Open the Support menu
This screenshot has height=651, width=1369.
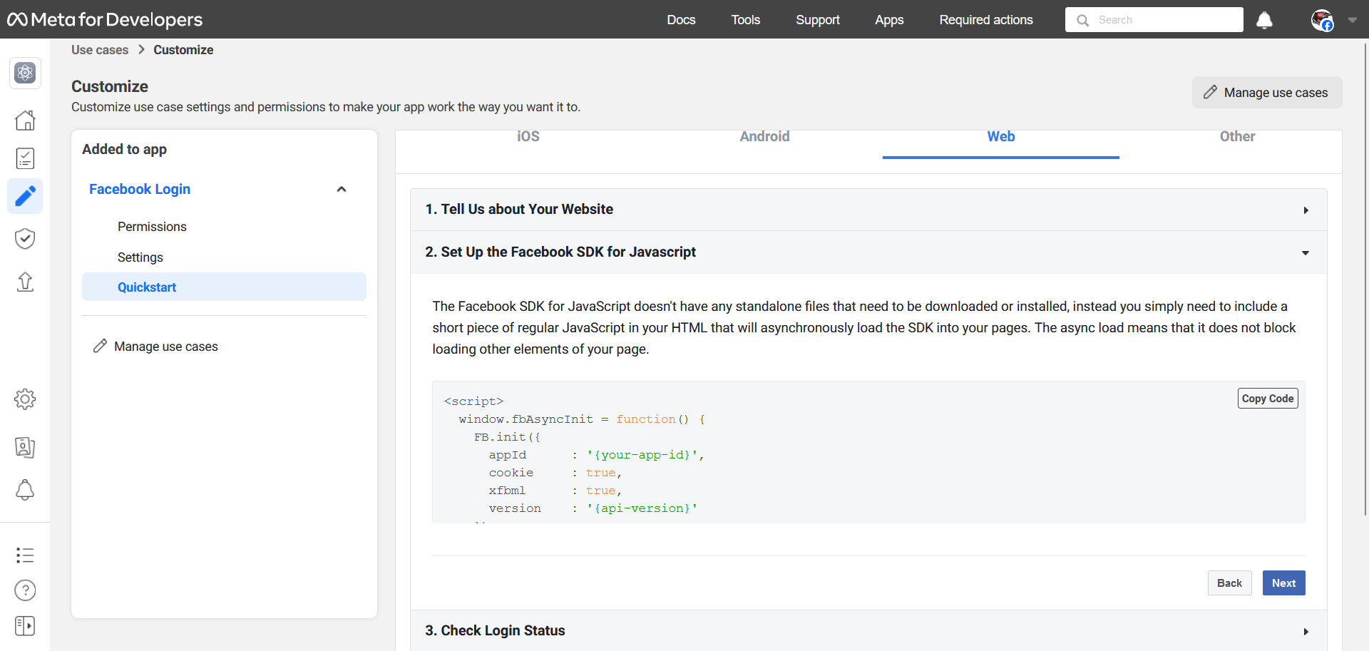pyautogui.click(x=818, y=20)
